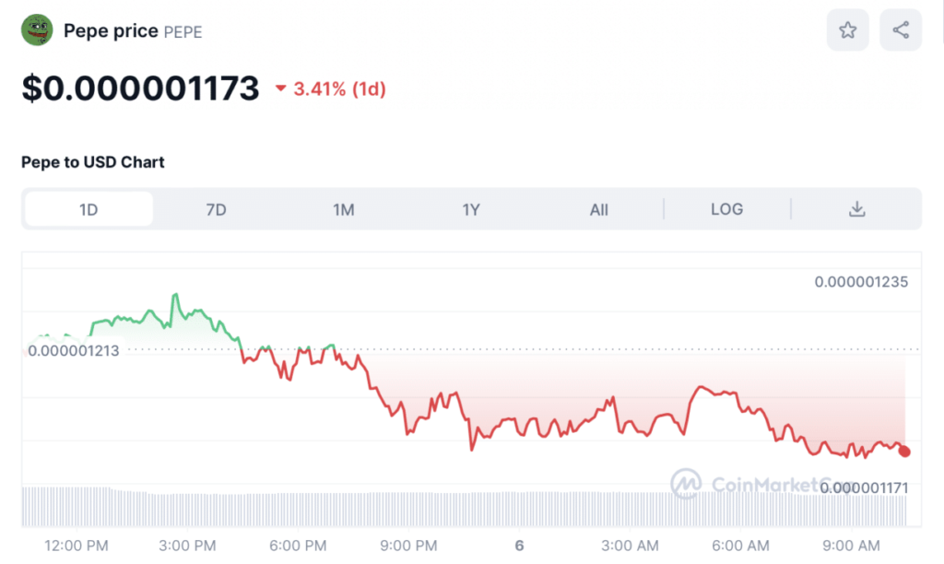The height and width of the screenshot is (564, 944).
Task: Click the star watchlist icon
Action: 848,30
